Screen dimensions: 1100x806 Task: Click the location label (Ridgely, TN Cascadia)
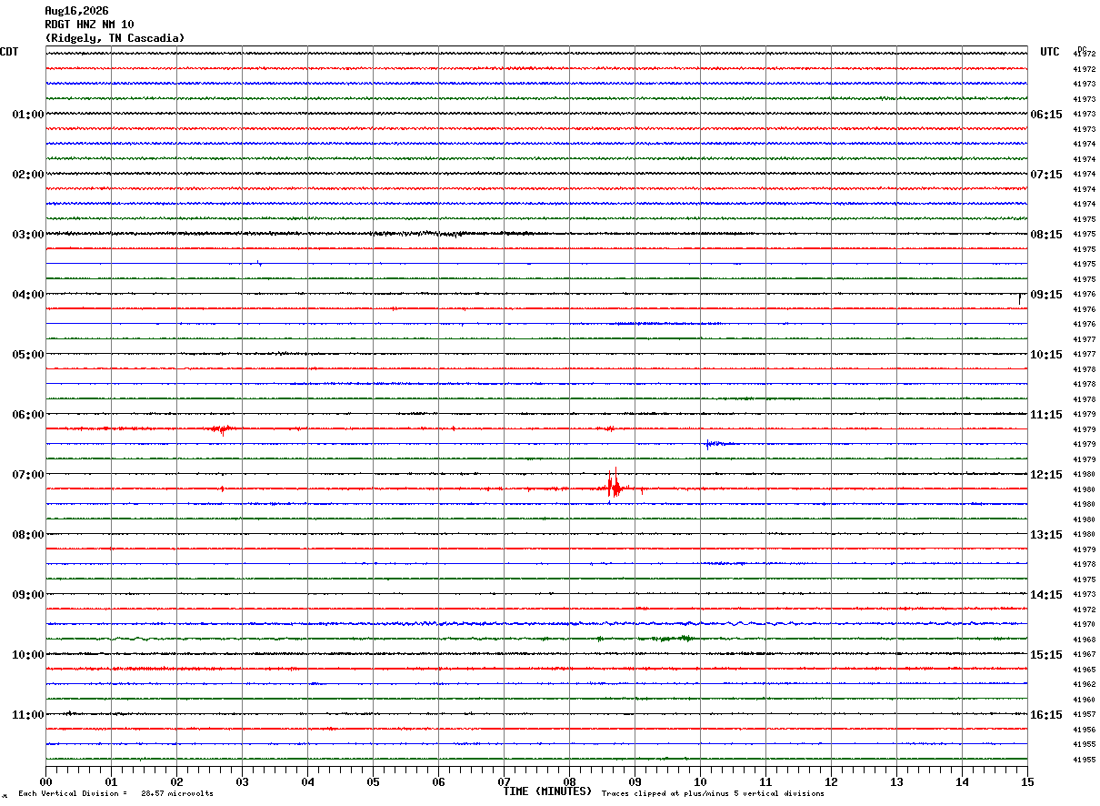[x=115, y=38]
